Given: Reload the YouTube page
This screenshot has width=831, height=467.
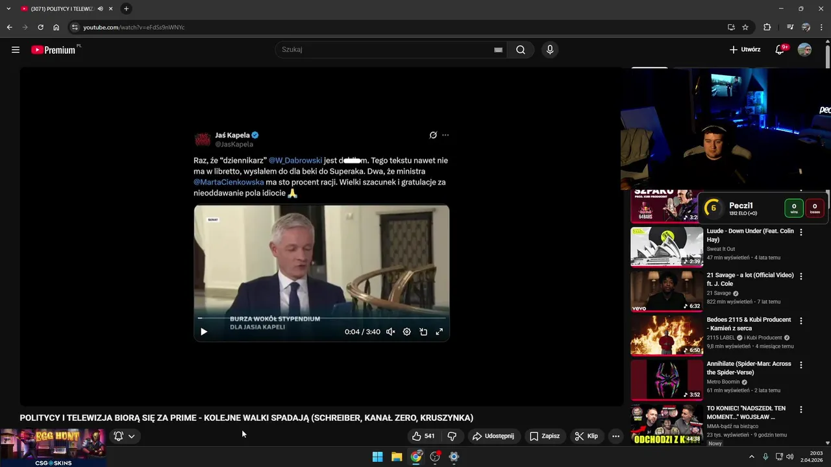Looking at the screenshot, I should pyautogui.click(x=40, y=27).
